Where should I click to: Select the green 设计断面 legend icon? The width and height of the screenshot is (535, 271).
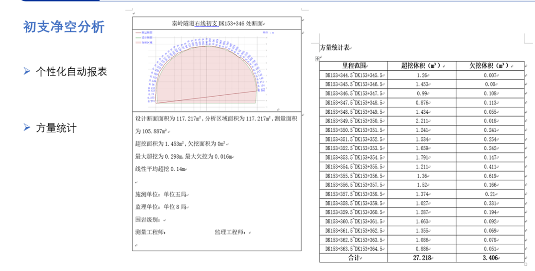tap(138, 37)
